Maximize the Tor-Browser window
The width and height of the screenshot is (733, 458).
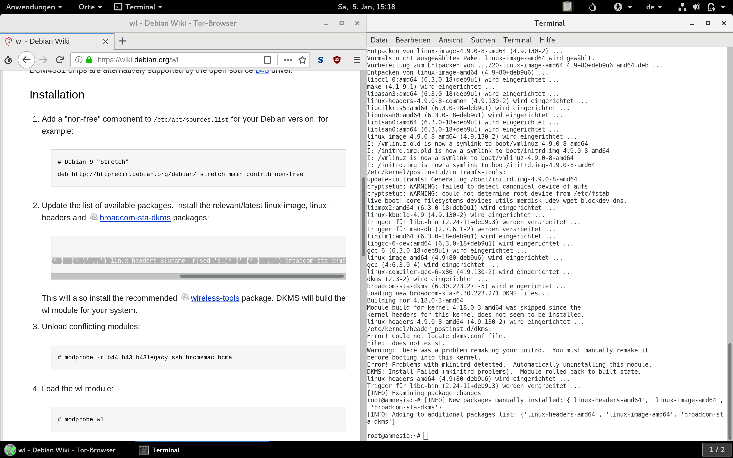click(x=341, y=23)
